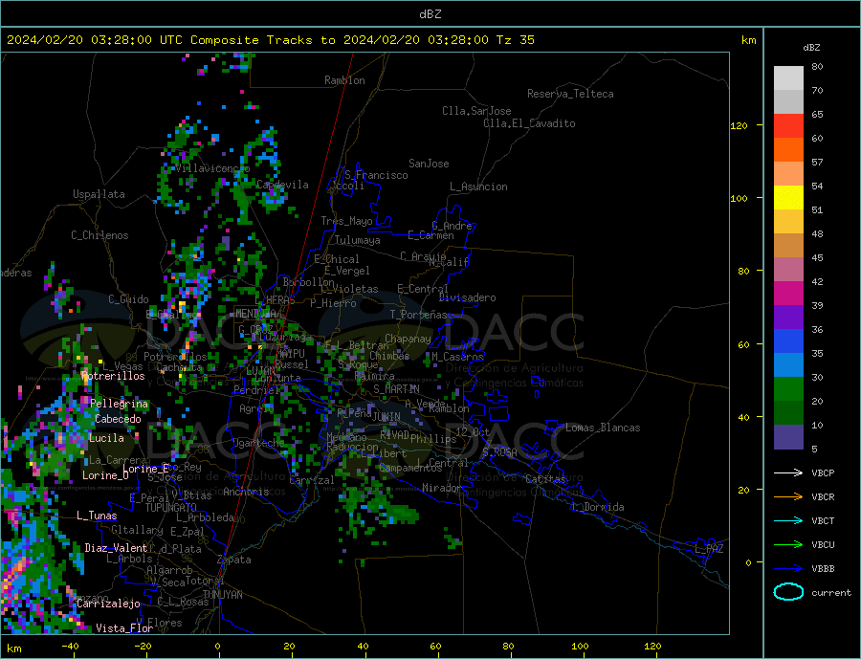
Task: Click the timestamp 'Composite Tracks' header text
Action: (254, 40)
